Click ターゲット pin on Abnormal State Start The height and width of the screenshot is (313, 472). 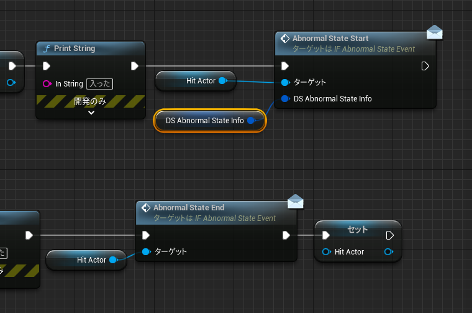point(285,82)
